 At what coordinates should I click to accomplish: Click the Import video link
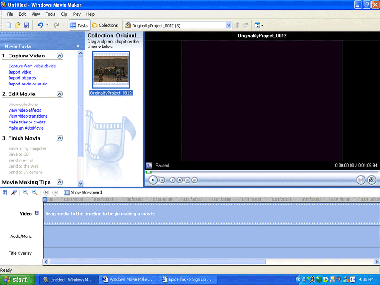(20, 72)
